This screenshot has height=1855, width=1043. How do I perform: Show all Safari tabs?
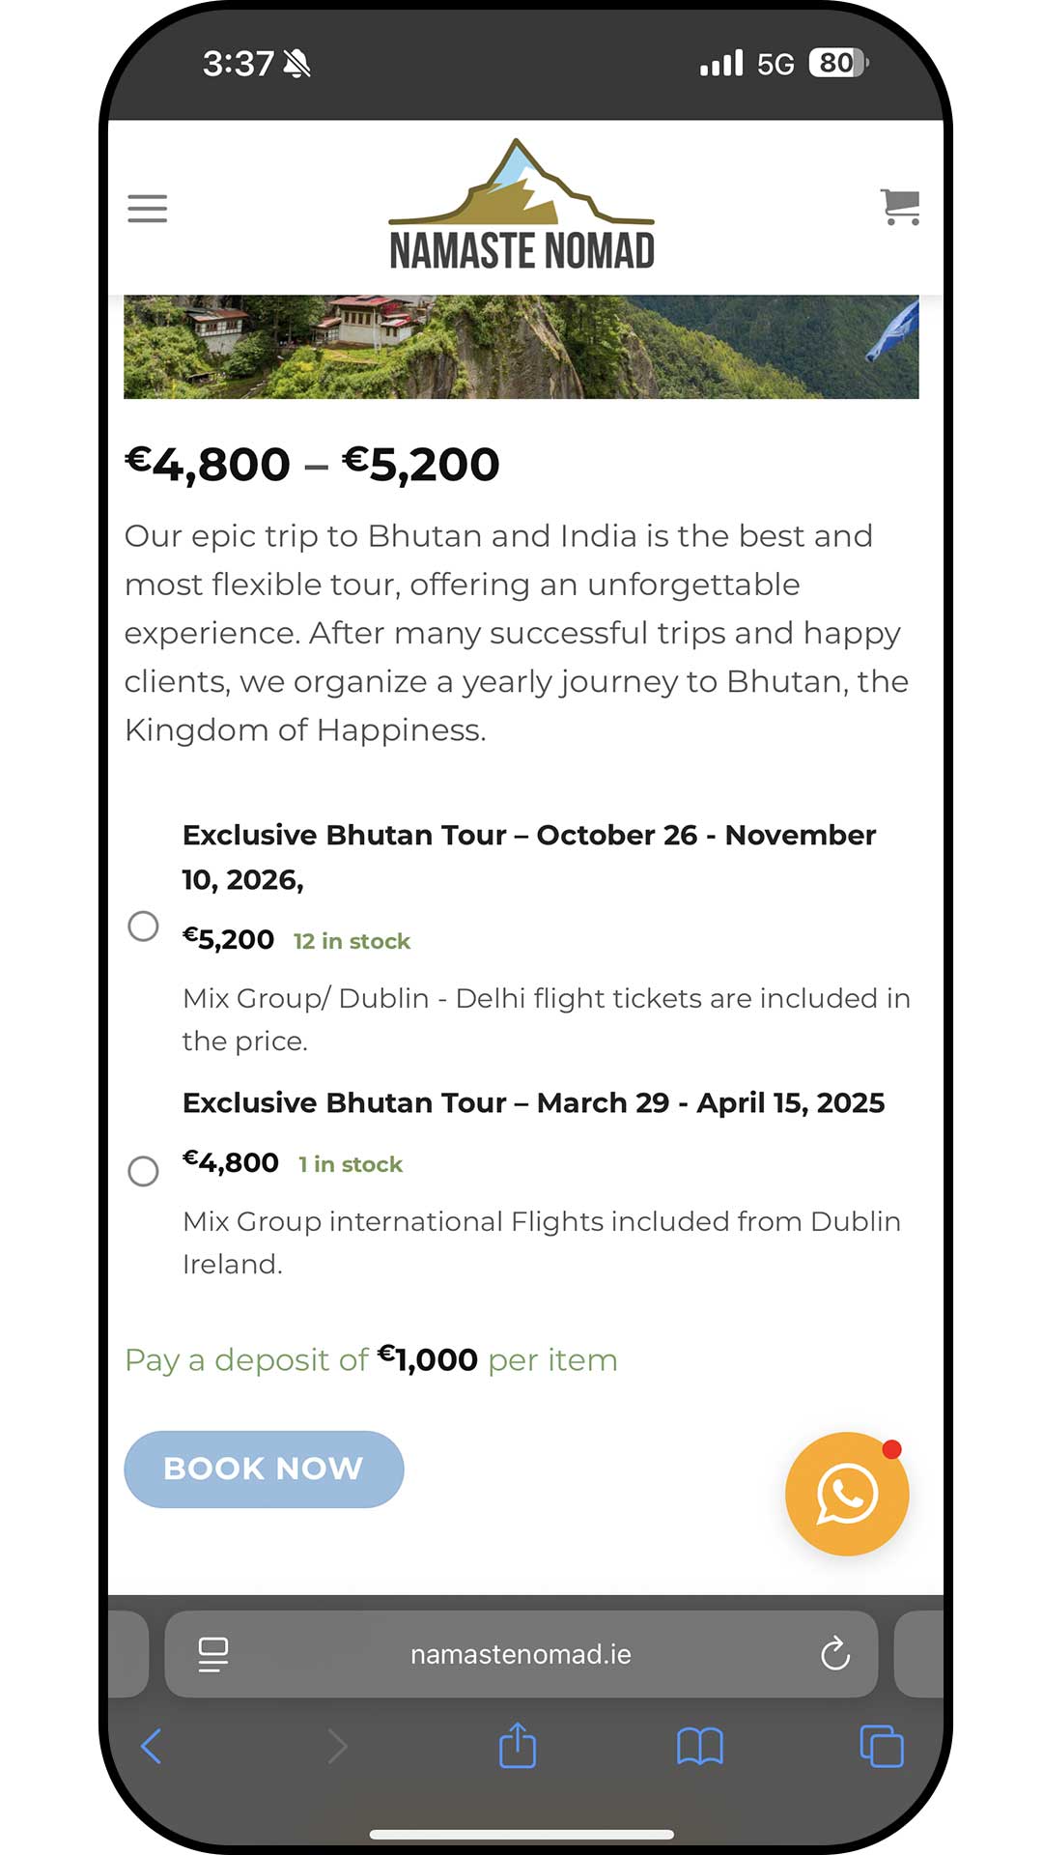882,1746
